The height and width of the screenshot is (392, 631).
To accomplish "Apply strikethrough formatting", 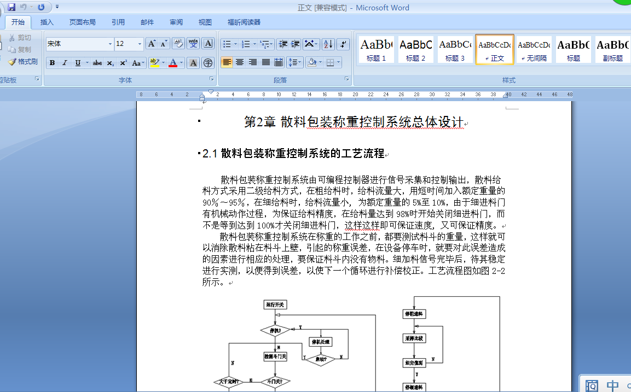I will click(97, 63).
